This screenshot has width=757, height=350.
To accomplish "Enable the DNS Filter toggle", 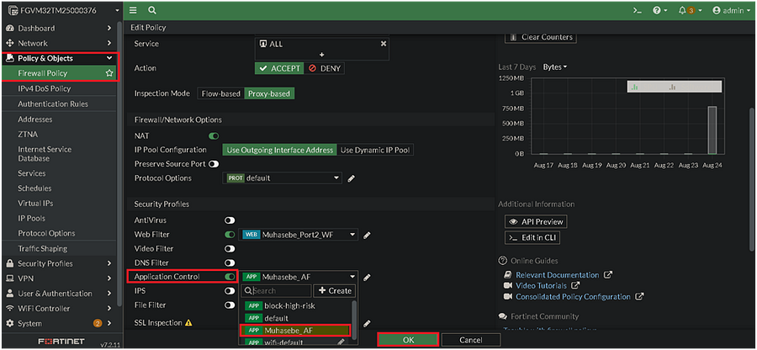I will (x=230, y=263).
